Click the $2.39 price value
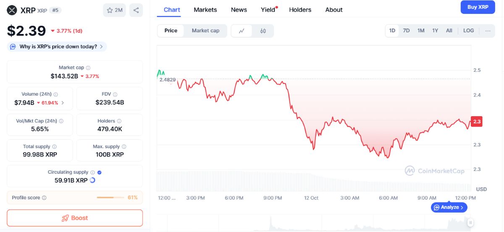 (x=26, y=31)
